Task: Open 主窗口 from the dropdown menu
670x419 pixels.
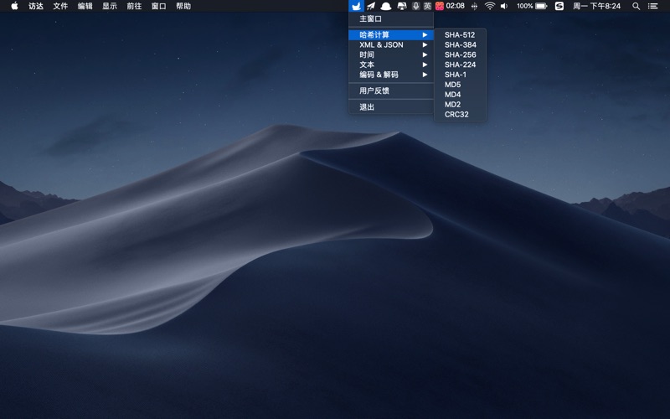Action: 370,19
